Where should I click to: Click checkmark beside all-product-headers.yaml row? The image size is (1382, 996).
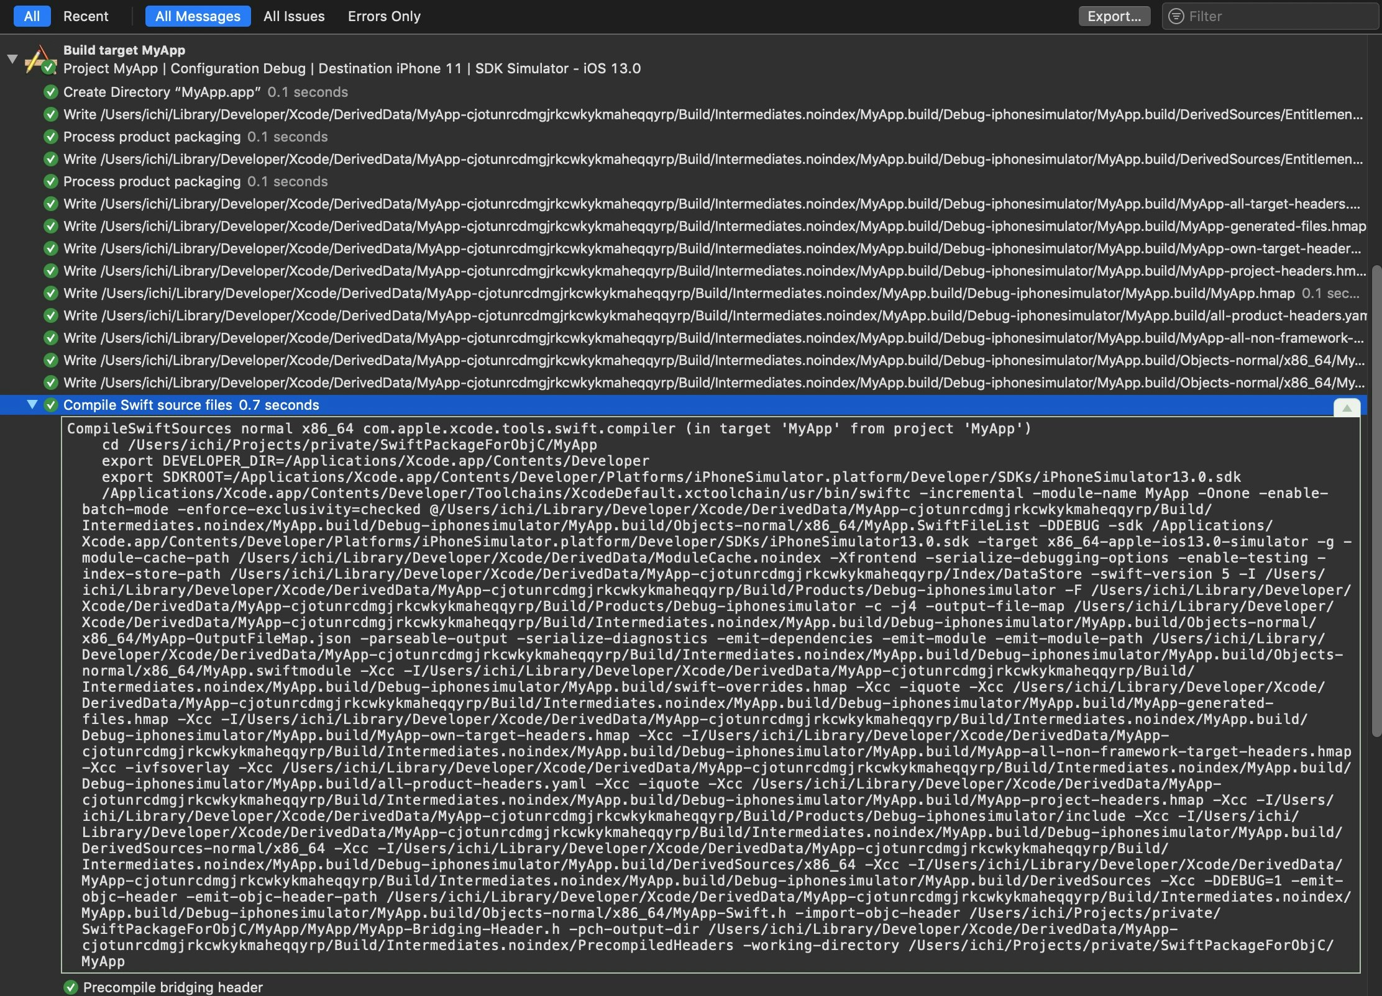click(51, 316)
